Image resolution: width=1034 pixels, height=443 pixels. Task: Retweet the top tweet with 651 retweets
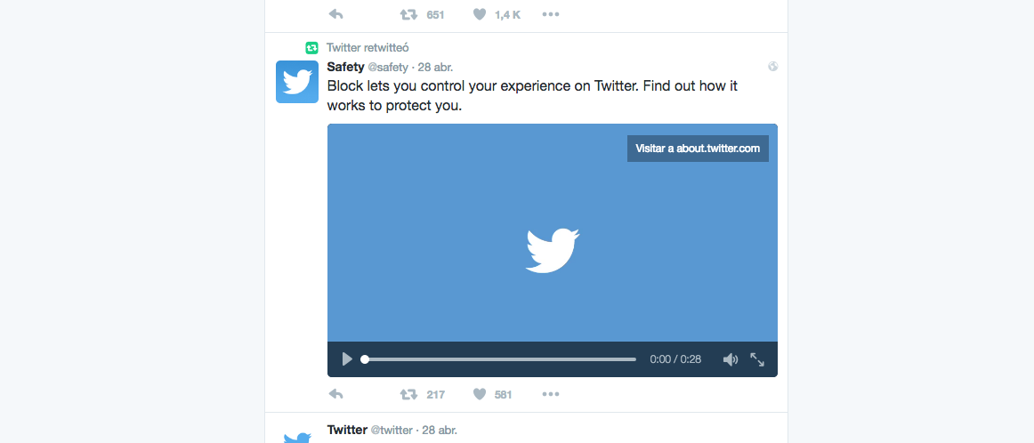(408, 14)
